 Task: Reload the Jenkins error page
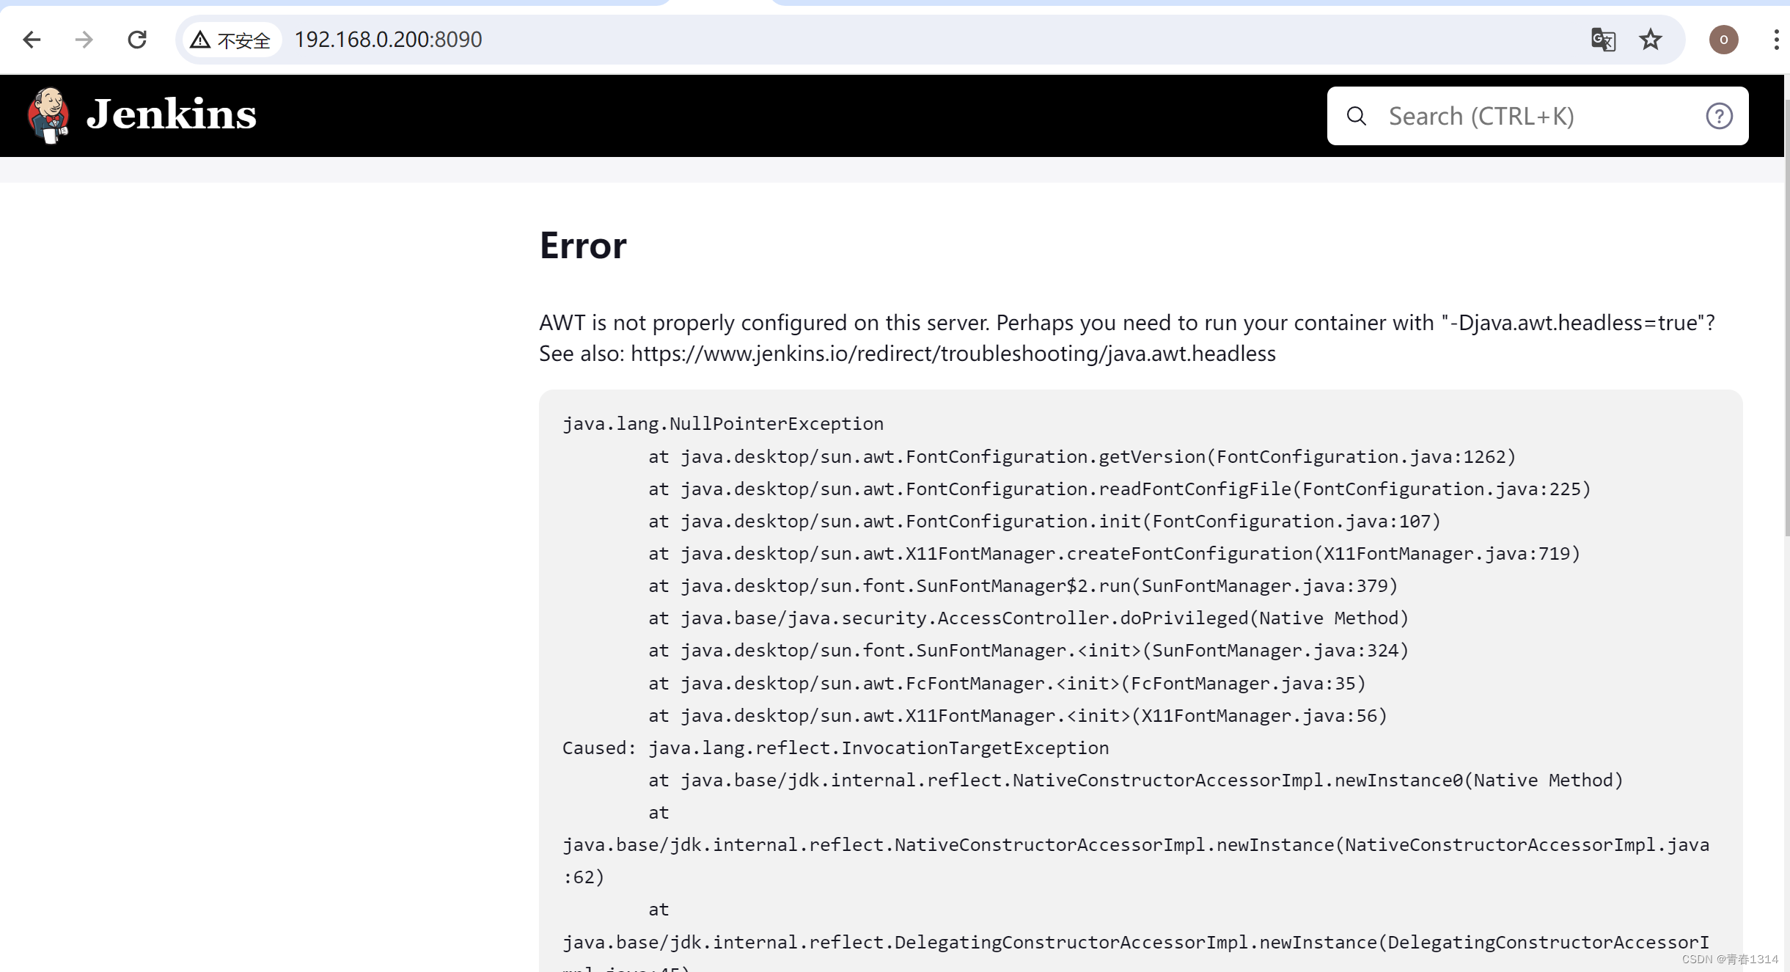(x=137, y=39)
